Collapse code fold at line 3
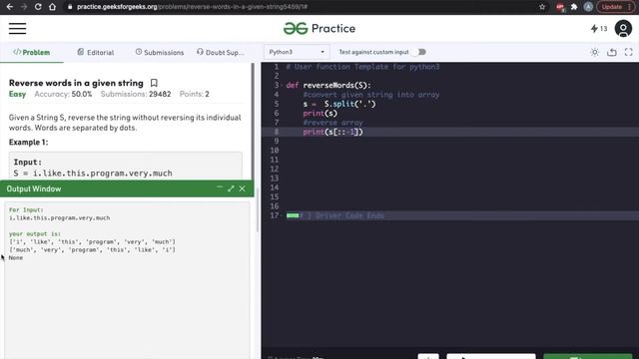 pyautogui.click(x=282, y=85)
